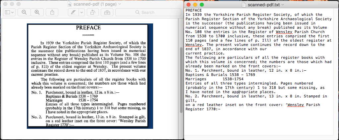Close the TextEdit window with red button
The height and width of the screenshot is (140, 339).
pyautogui.click(x=188, y=4)
